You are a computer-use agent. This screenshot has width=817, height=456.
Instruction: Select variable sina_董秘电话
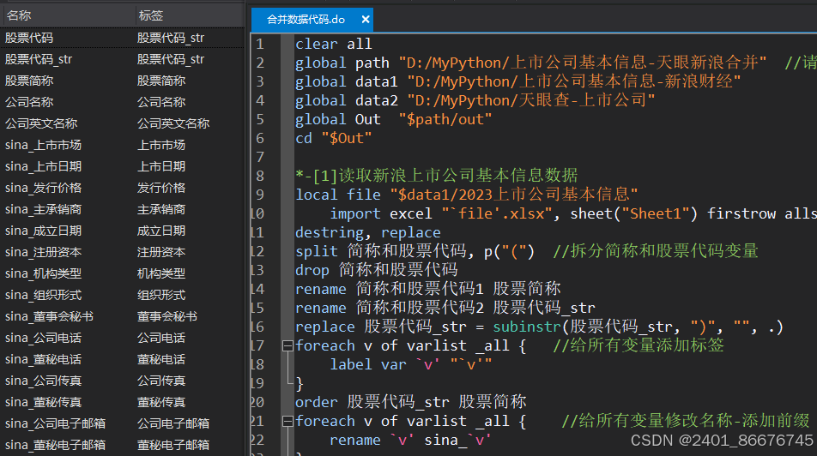(43, 358)
